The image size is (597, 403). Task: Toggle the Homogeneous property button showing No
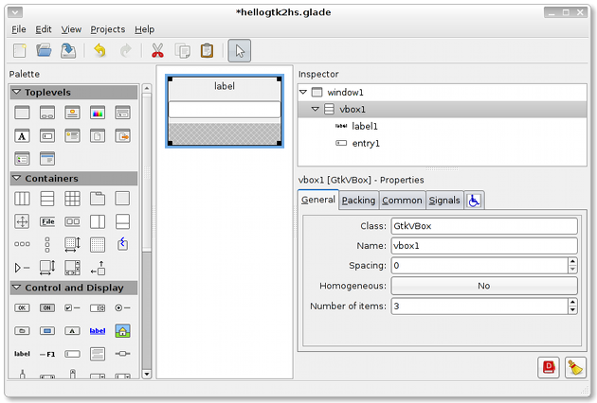point(483,286)
